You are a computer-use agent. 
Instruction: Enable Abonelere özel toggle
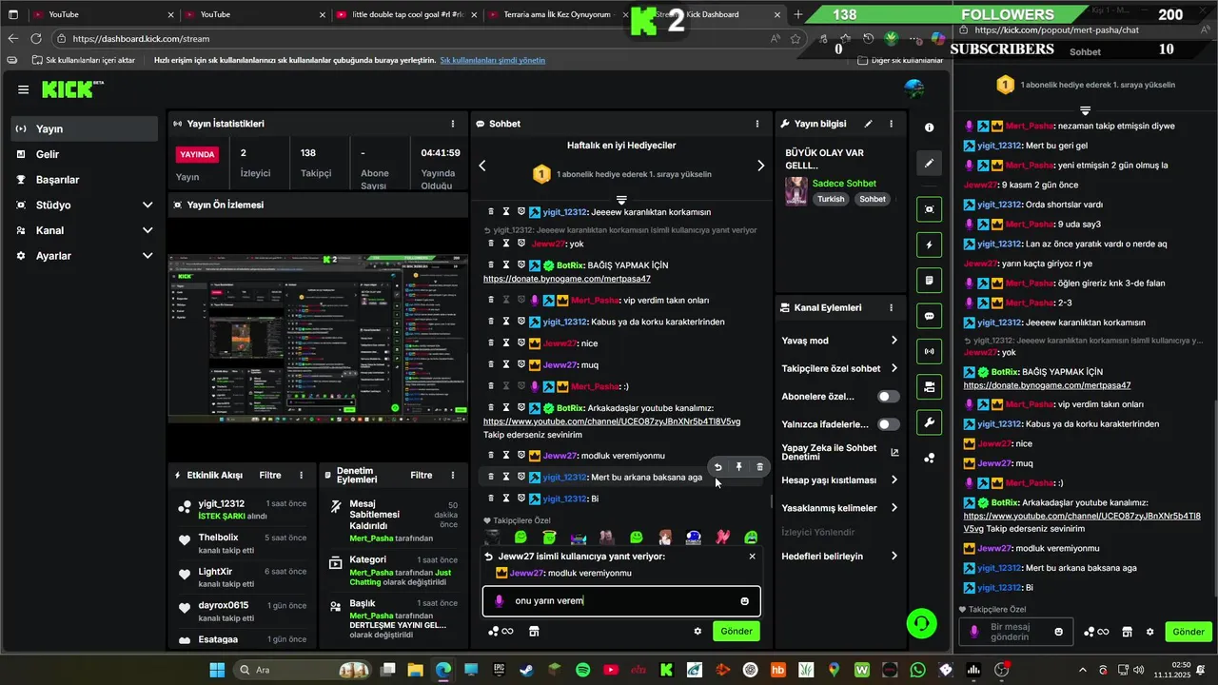[x=888, y=397]
